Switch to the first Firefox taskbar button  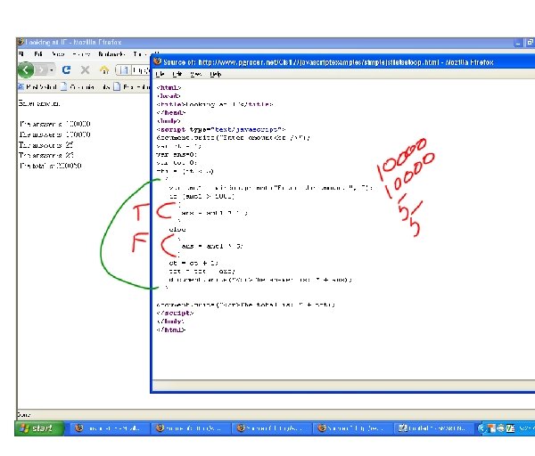111,428
